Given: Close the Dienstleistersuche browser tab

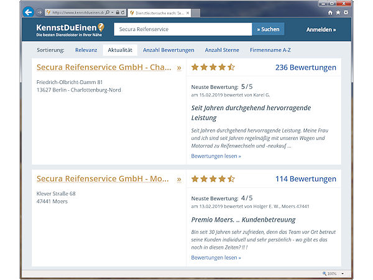Looking at the screenshot, I should click(x=188, y=13).
